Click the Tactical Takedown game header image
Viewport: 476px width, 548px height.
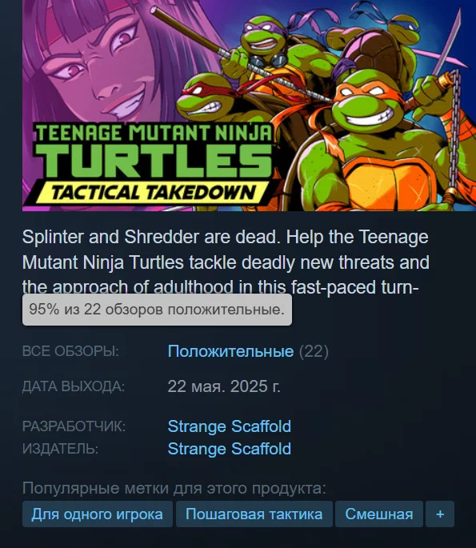tap(249, 105)
